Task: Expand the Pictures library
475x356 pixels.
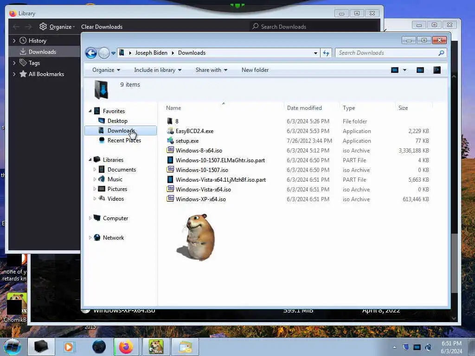Action: (95, 189)
